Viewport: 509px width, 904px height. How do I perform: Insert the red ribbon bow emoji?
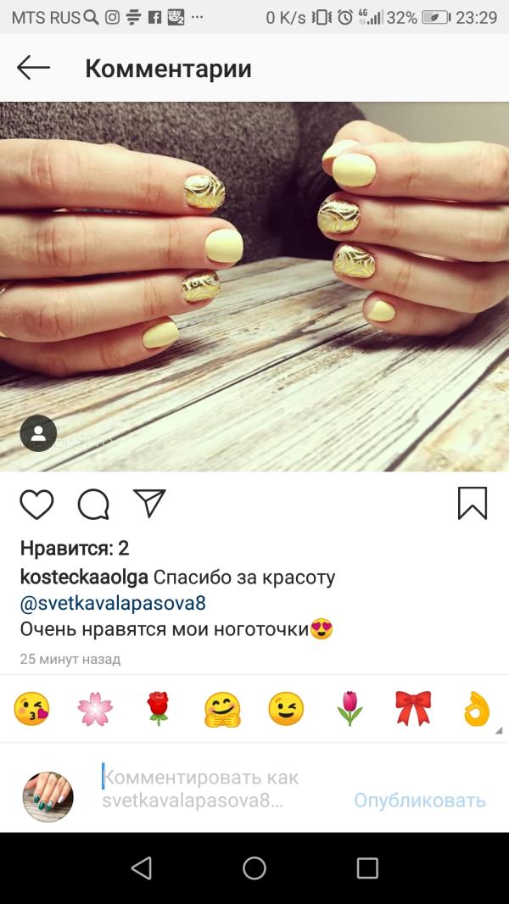click(x=413, y=708)
